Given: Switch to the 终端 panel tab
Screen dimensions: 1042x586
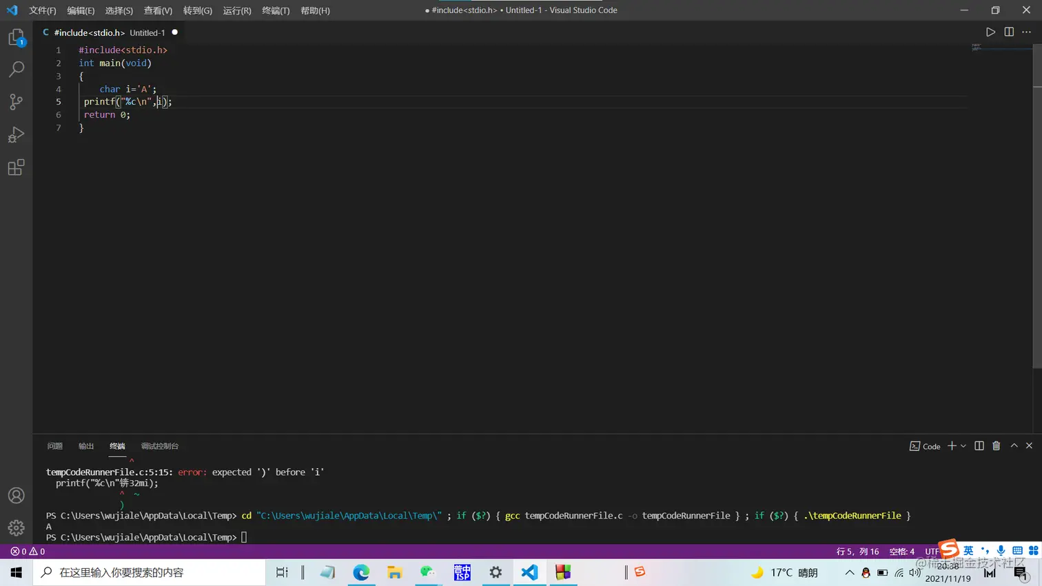Looking at the screenshot, I should (x=117, y=446).
